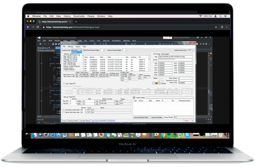
Task: Click the Chrome address bar URL
Action: pyautogui.click(x=73, y=27)
